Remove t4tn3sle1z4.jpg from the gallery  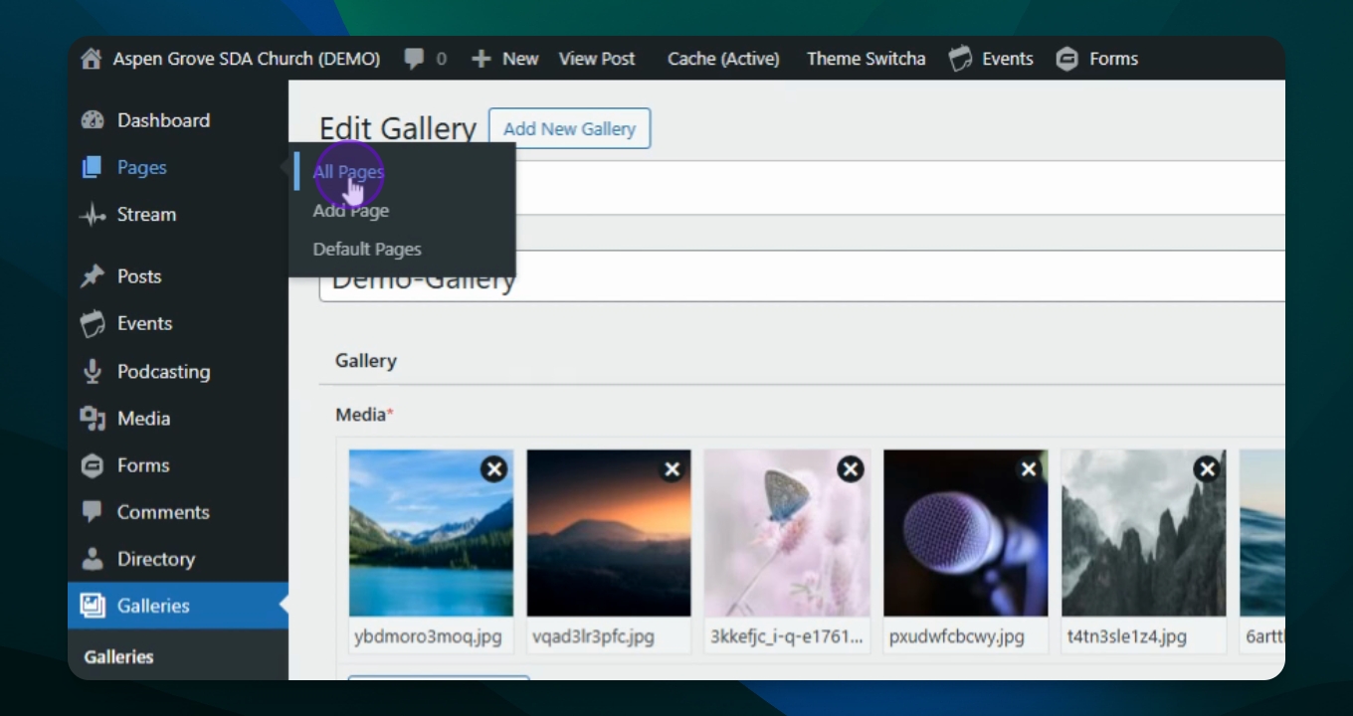[x=1207, y=468]
